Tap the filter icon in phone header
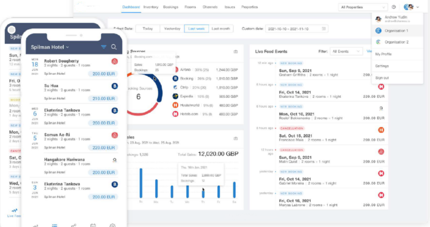 104,47
